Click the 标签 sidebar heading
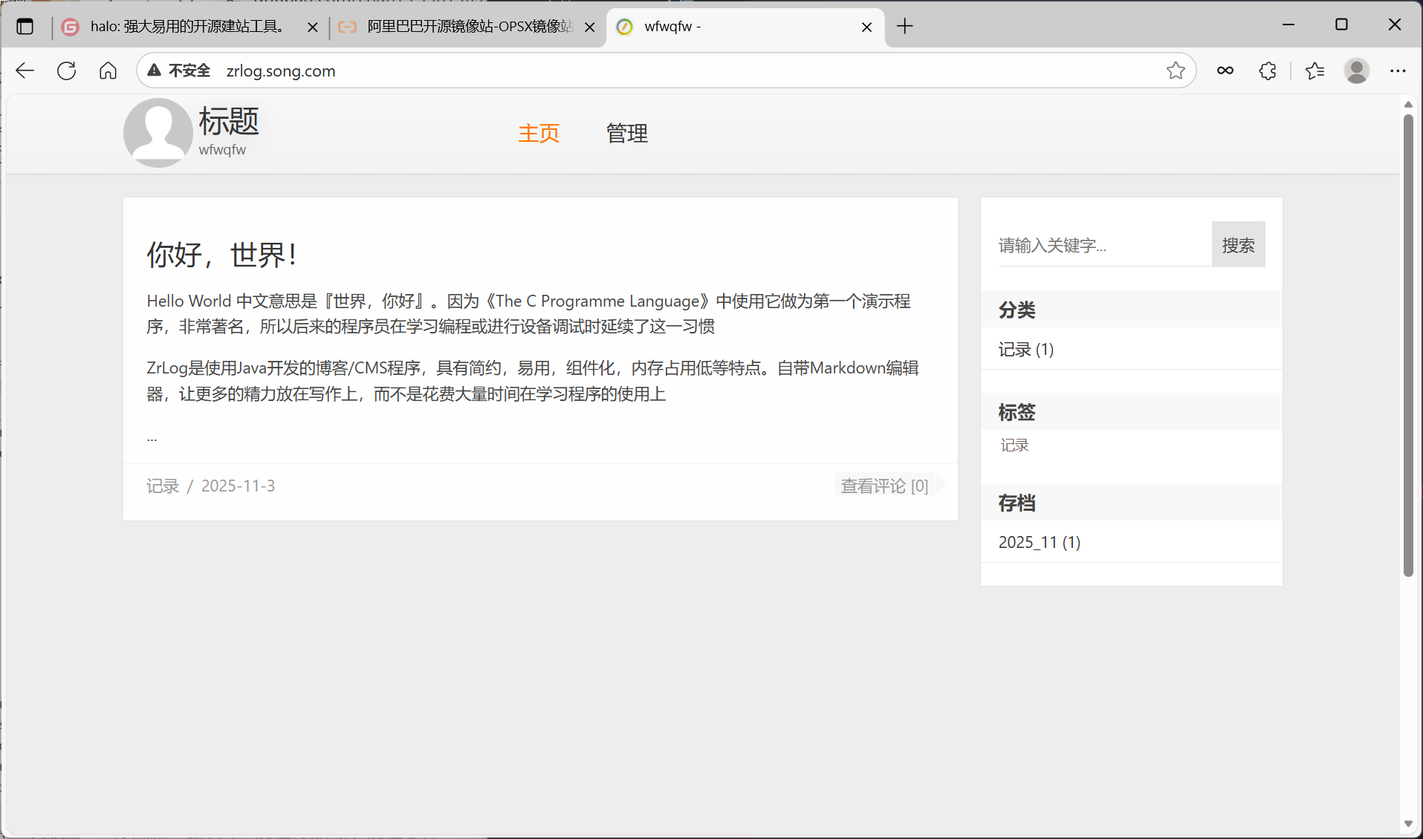 [x=1017, y=412]
